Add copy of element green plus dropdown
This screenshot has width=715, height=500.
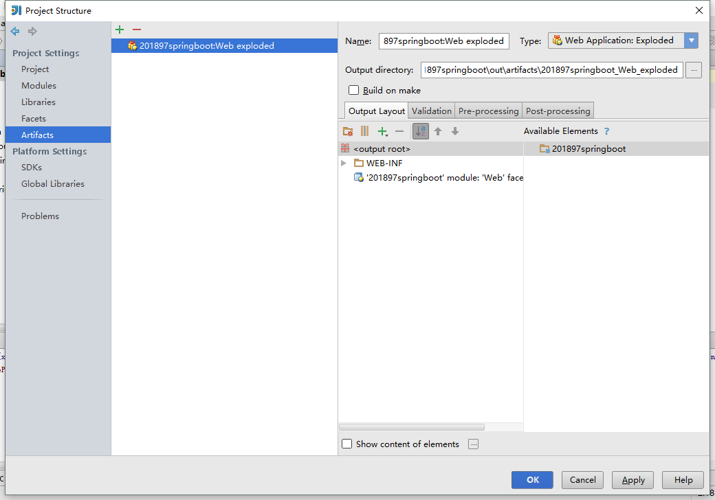(x=382, y=131)
